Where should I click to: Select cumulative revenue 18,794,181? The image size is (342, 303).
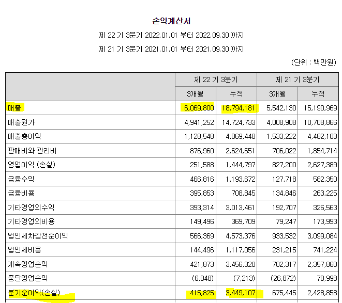(x=239, y=108)
